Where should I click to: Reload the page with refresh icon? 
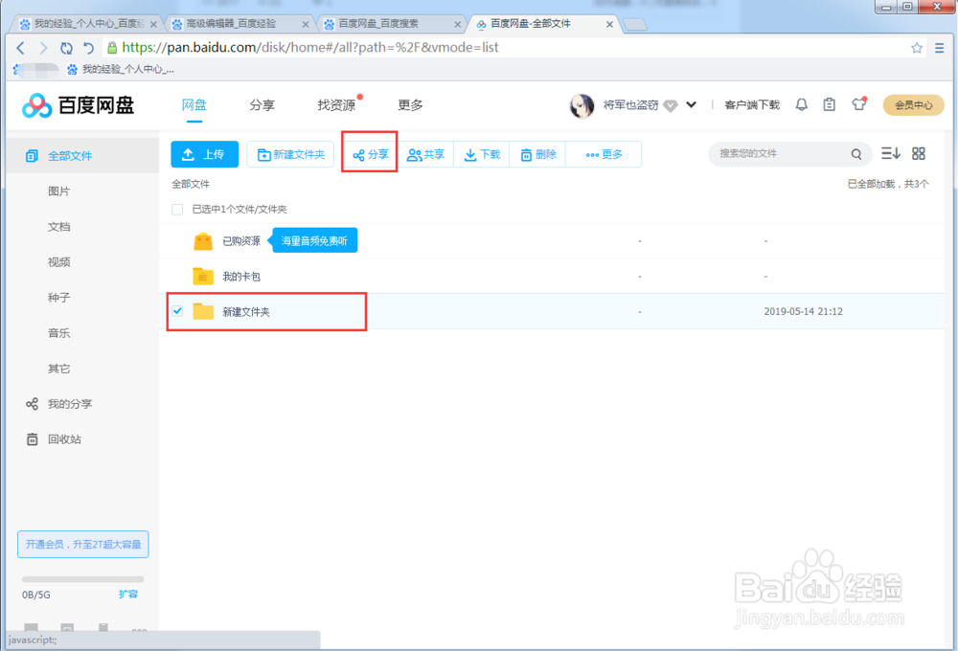(x=66, y=48)
